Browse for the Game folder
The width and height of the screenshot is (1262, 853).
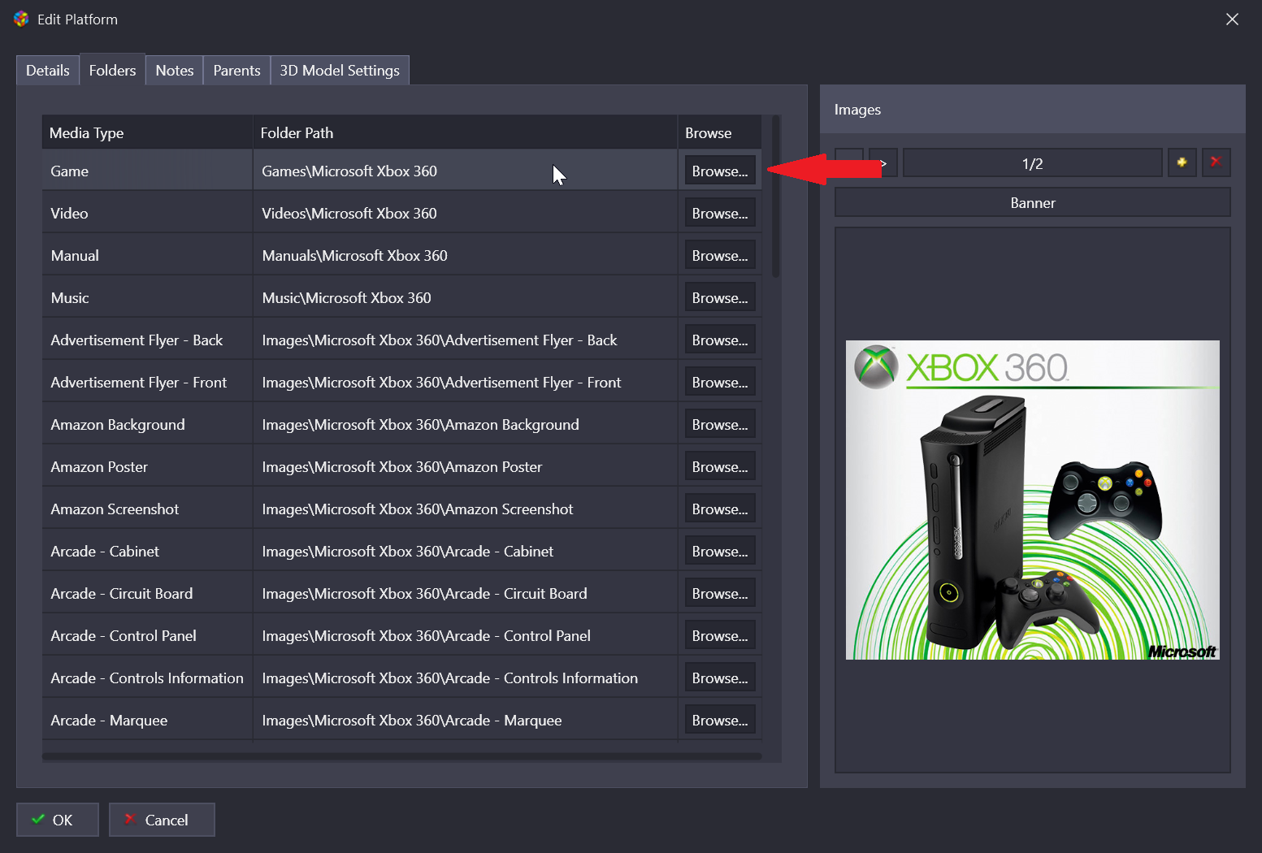pyautogui.click(x=720, y=171)
